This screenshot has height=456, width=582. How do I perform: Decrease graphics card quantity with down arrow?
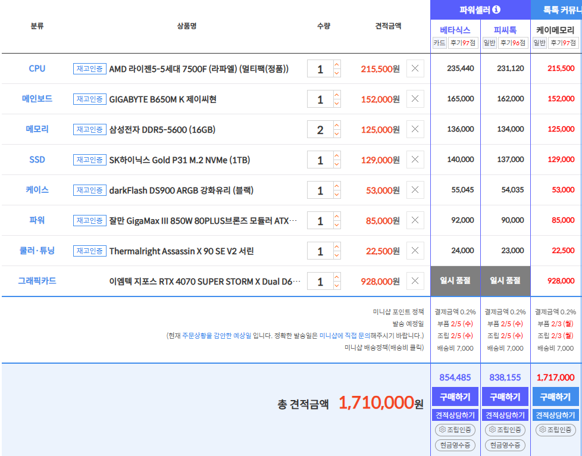point(337,286)
